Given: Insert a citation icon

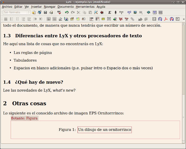Looking at the screenshot, I should pyautogui.click(x=72, y=19).
